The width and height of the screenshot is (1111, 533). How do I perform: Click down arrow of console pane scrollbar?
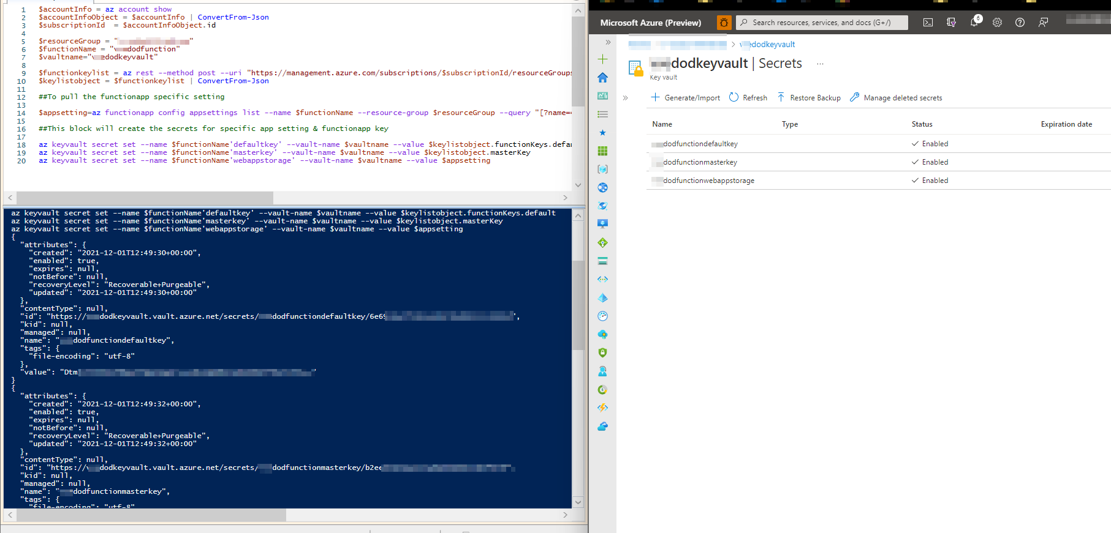point(578,502)
